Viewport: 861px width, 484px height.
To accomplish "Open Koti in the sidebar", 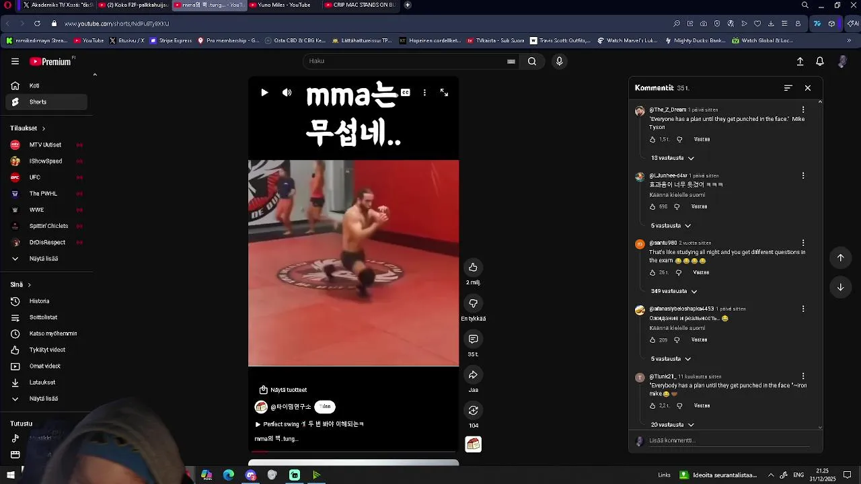I will pyautogui.click(x=47, y=86).
